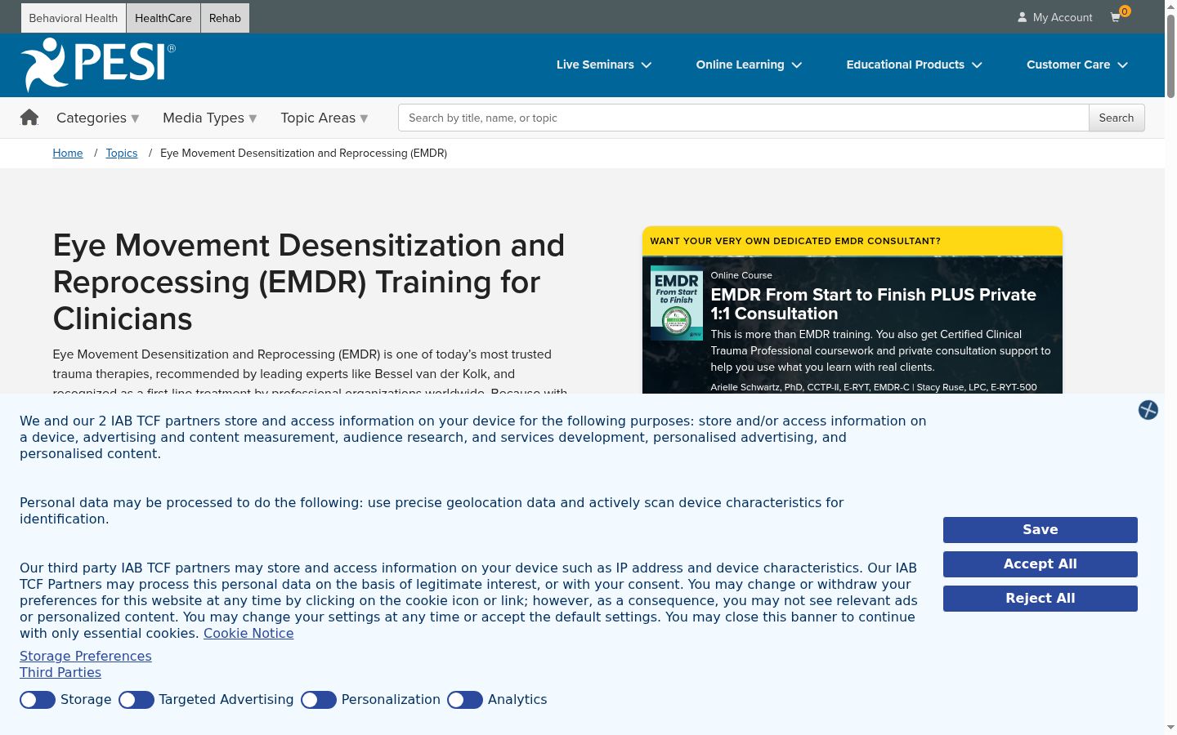Toggle the Analytics cookie switch
This screenshot has width=1177, height=735.
465,700
